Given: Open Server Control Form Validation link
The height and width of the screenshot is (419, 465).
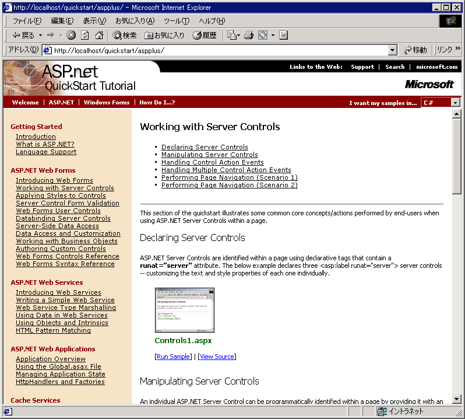Looking at the screenshot, I should pyautogui.click(x=68, y=203).
